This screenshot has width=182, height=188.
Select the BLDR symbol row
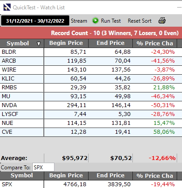(x=91, y=52)
